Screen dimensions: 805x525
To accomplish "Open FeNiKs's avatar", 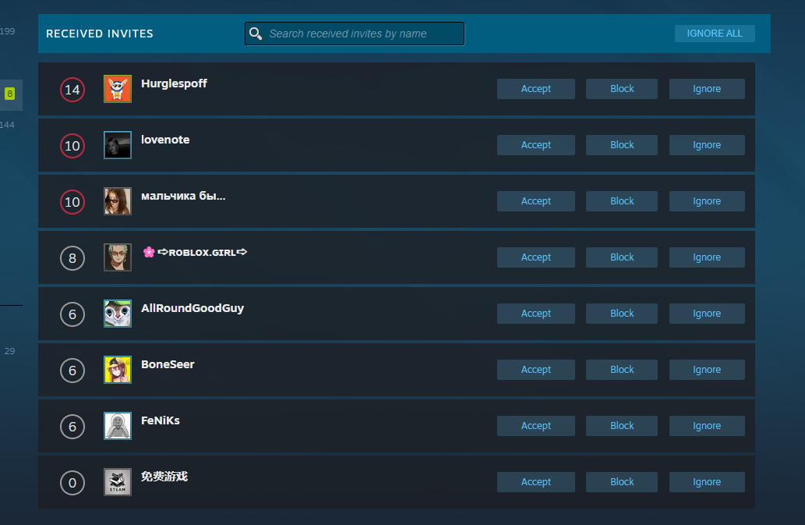I will 118,426.
